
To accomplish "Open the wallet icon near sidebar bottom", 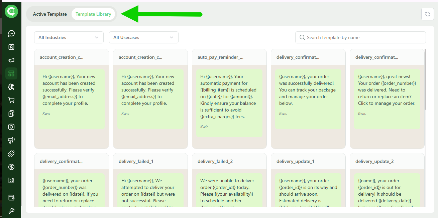I will point(11,198).
